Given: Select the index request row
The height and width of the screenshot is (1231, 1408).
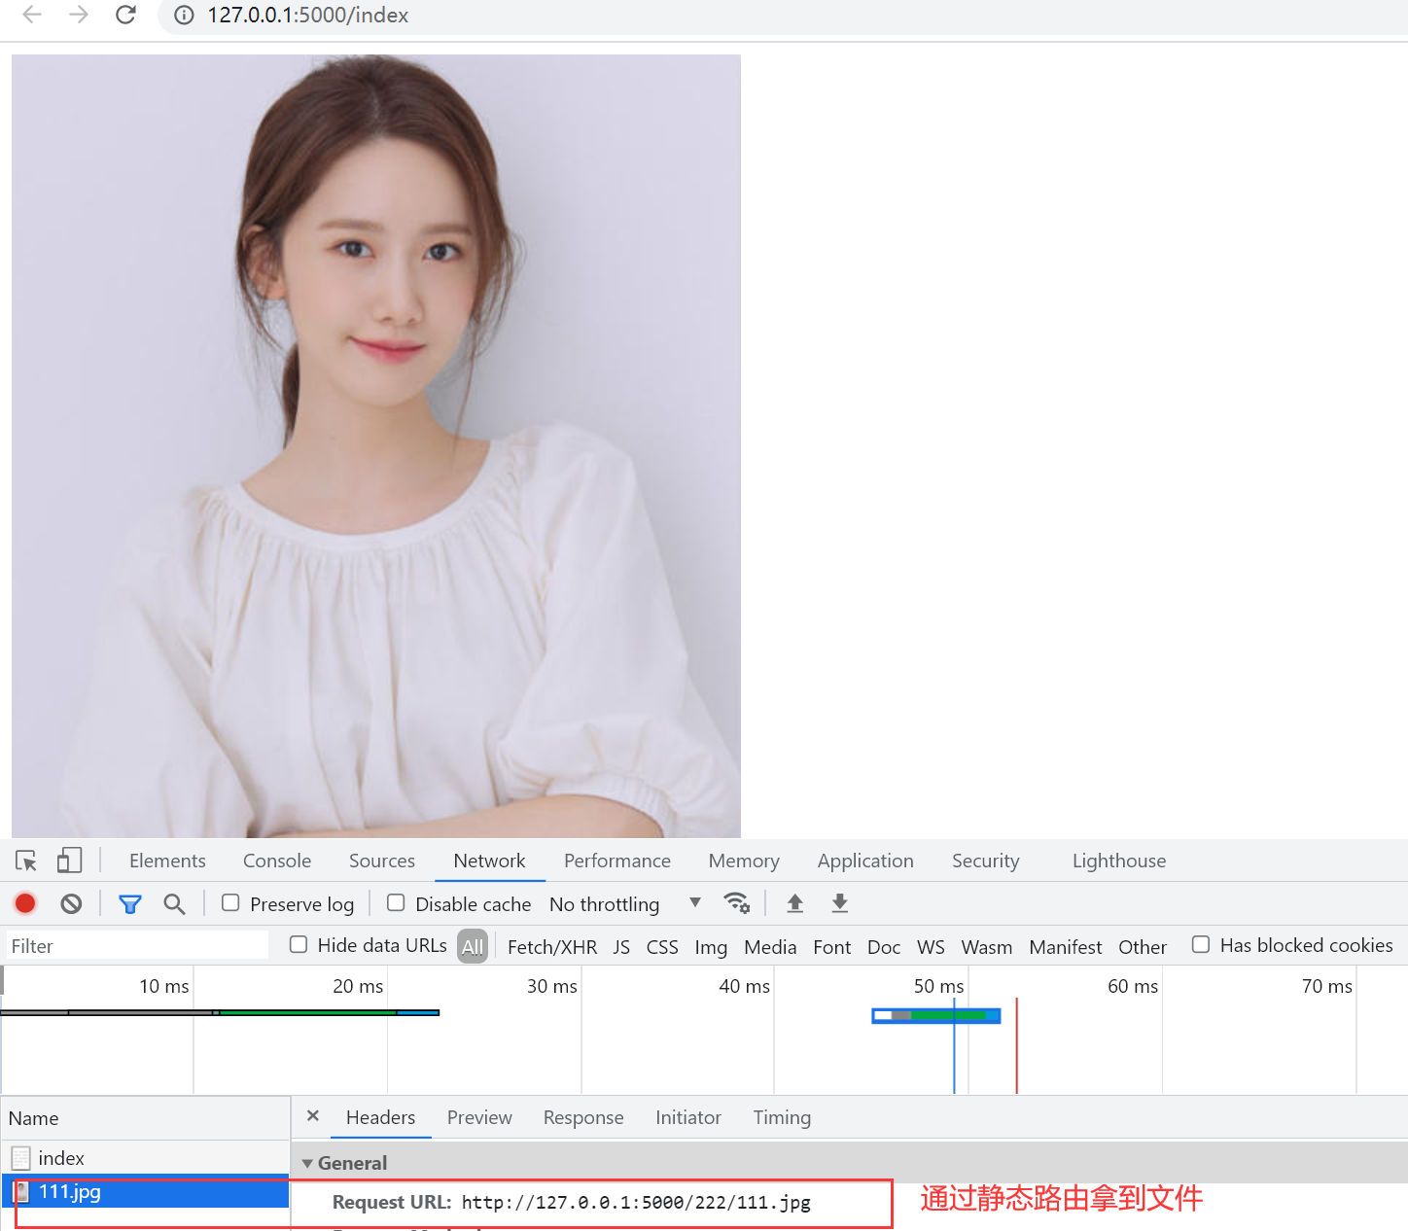Looking at the screenshot, I should [x=145, y=1157].
